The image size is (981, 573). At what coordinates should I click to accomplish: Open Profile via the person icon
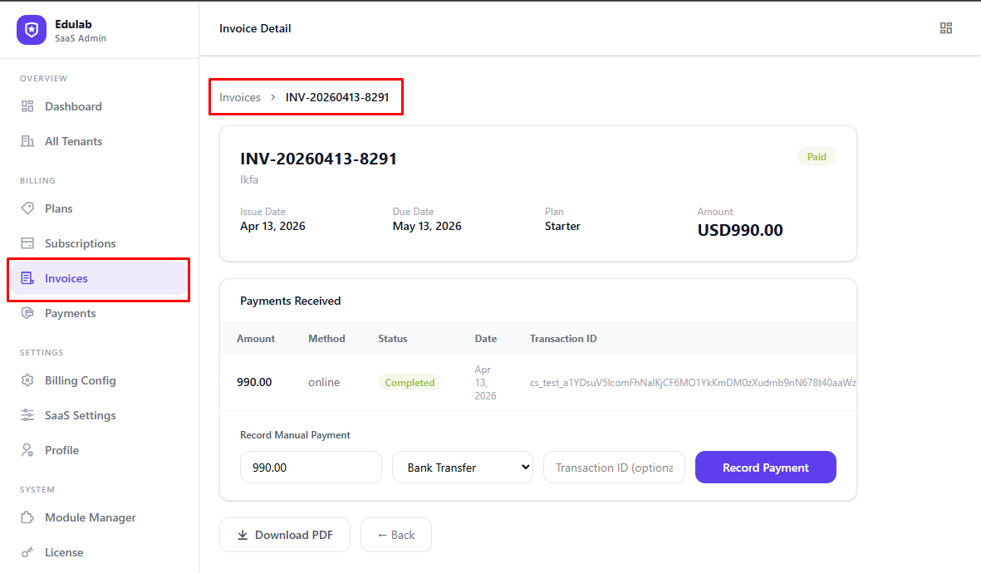pyautogui.click(x=29, y=450)
